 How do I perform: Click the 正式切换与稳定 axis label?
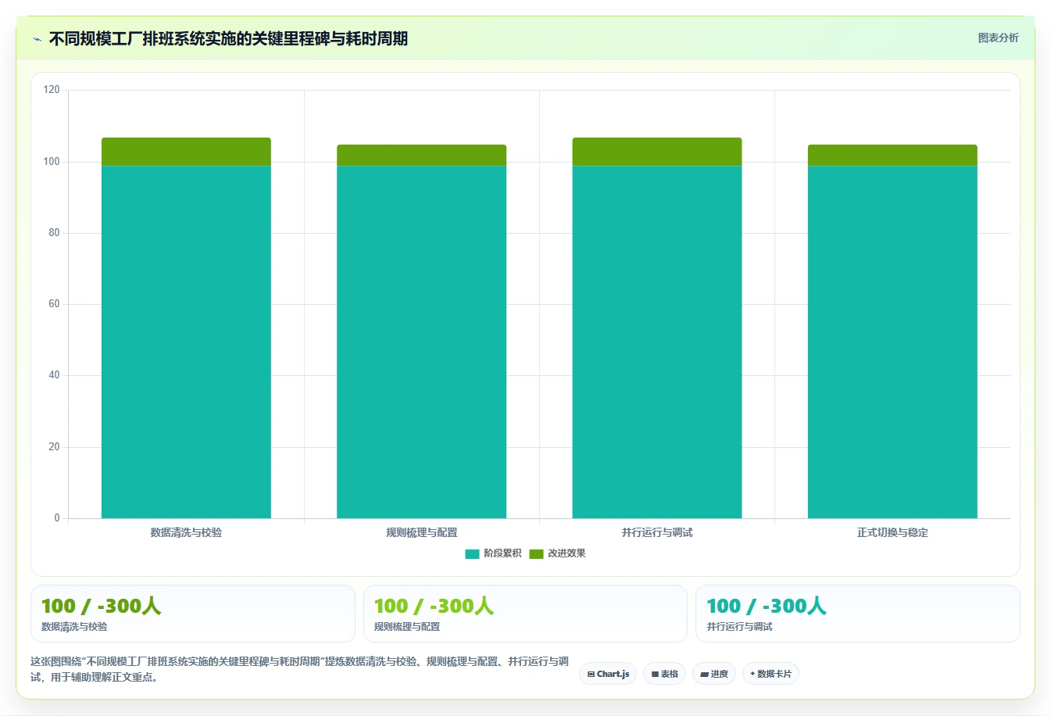[892, 532]
